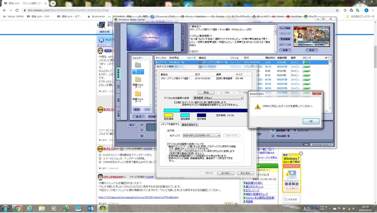The width and height of the screenshot is (377, 213).
Task: Open a new Chrome tab with the plus button
Action: (53, 3)
